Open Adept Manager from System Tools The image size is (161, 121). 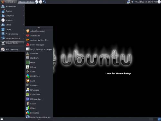click(x=39, y=31)
